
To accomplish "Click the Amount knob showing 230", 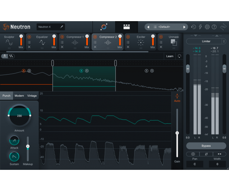I will tap(19, 116).
